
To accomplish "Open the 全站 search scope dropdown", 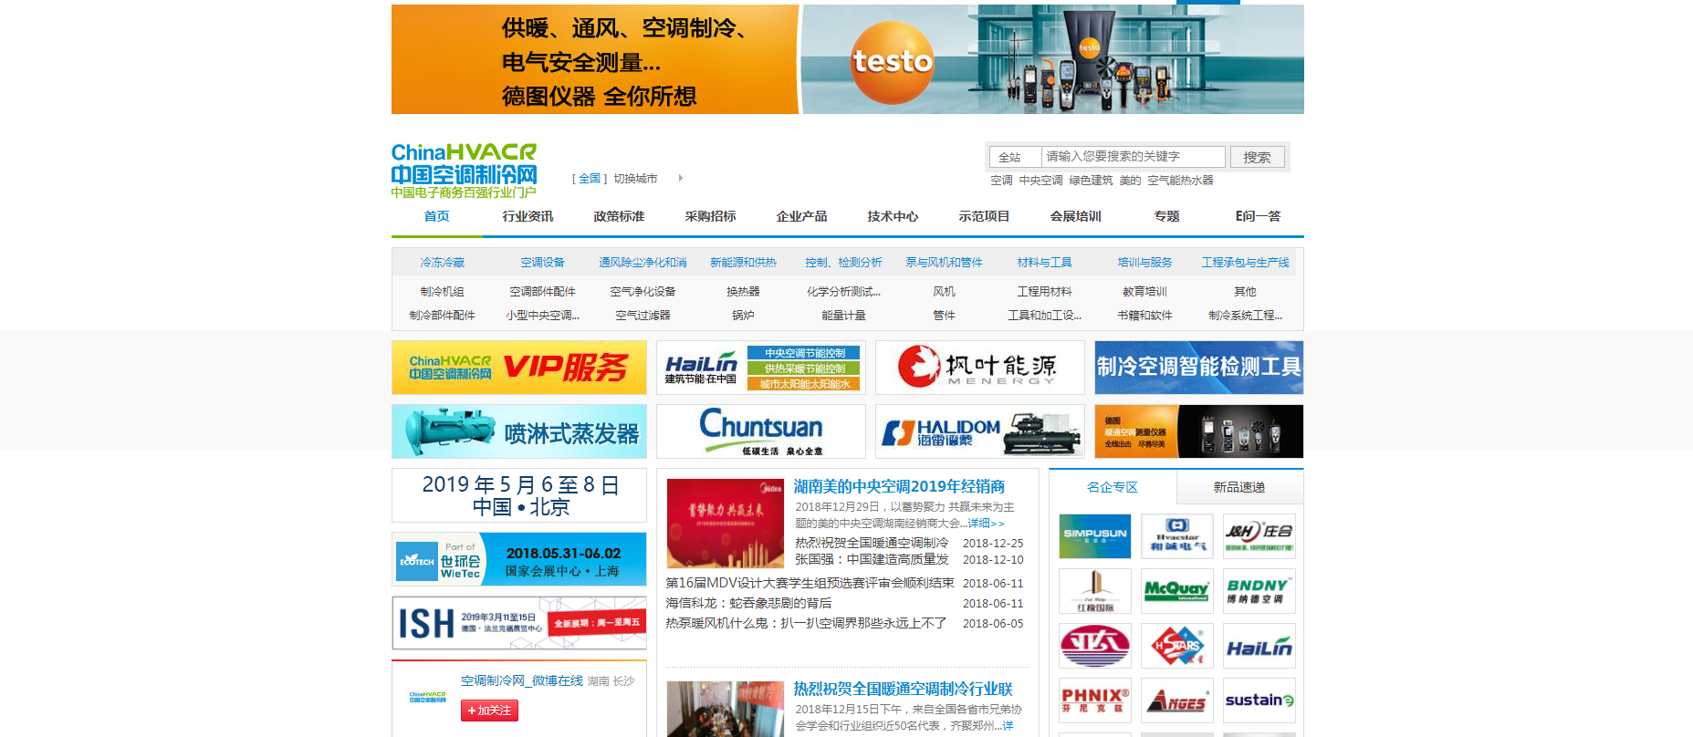I will coord(1015,157).
